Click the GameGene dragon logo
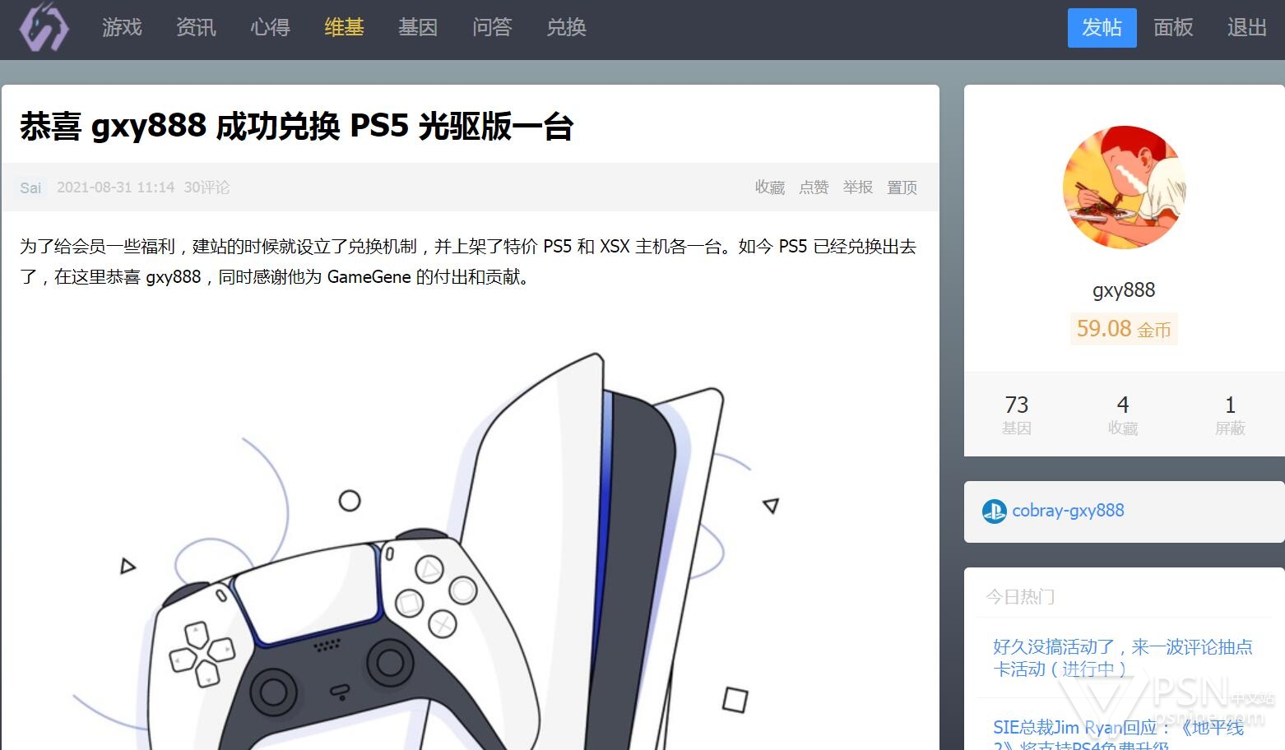 click(44, 28)
